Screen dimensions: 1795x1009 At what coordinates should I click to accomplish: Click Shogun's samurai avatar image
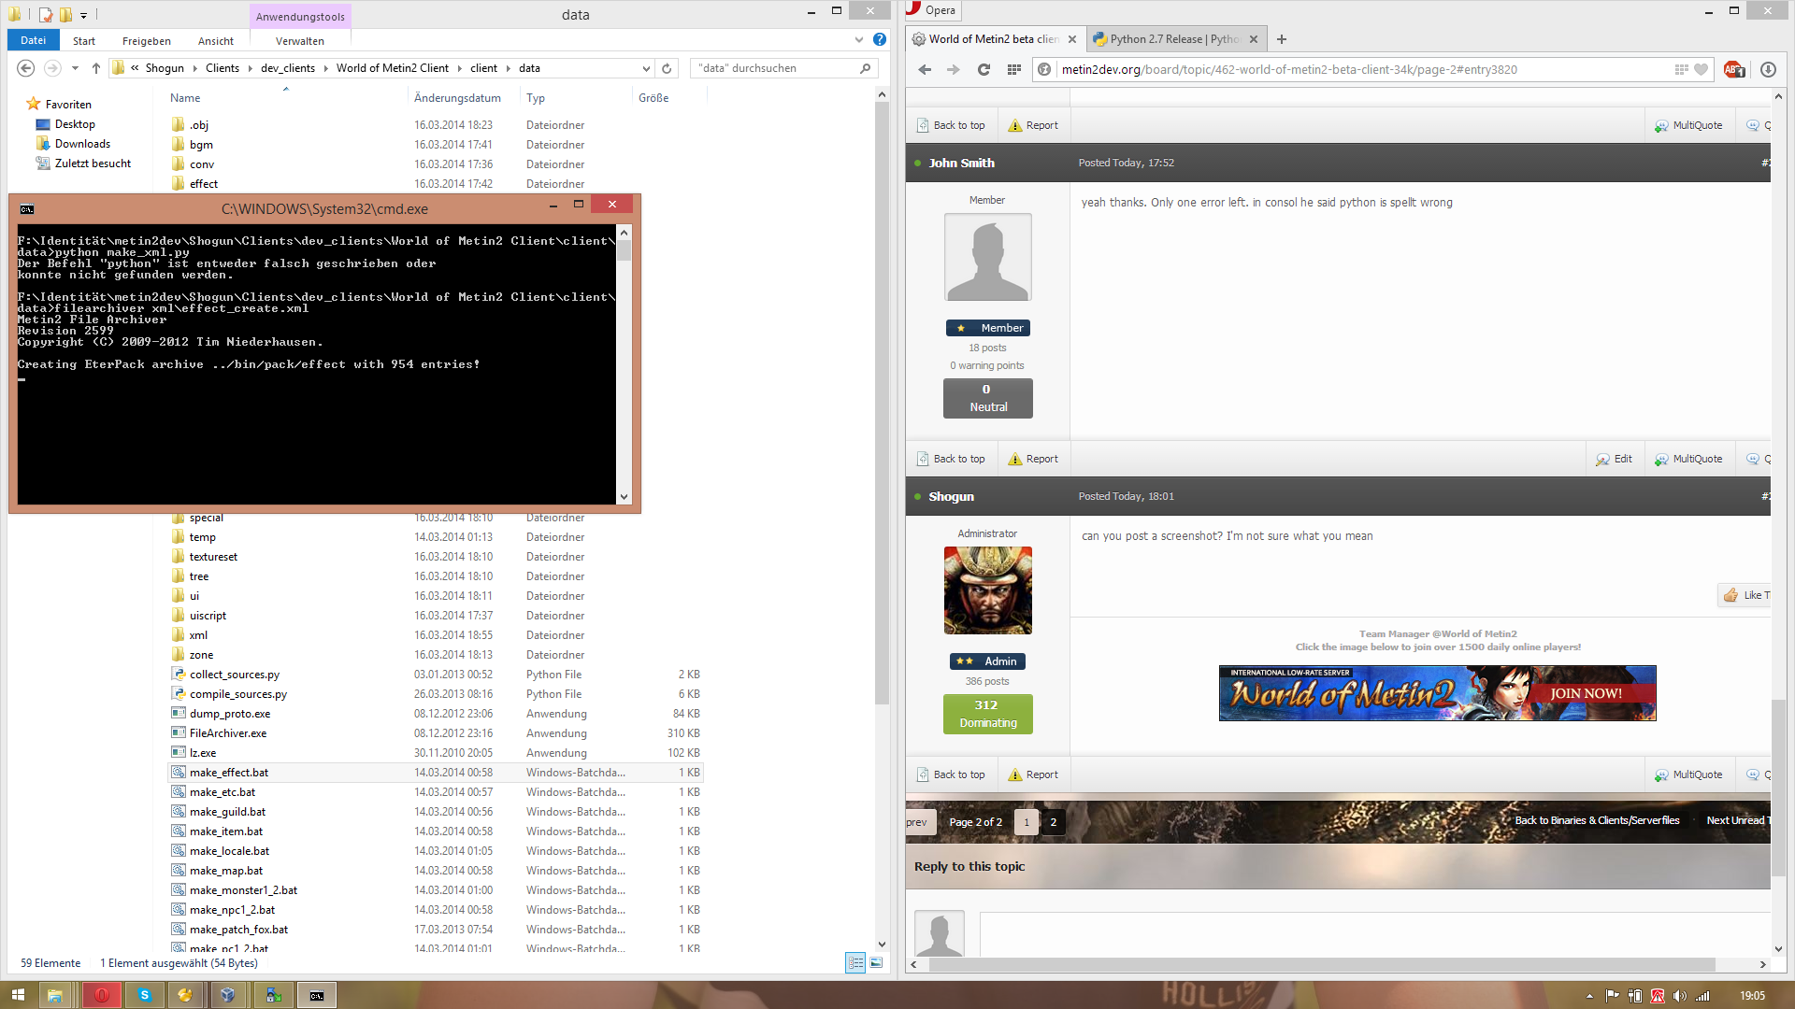click(x=988, y=590)
